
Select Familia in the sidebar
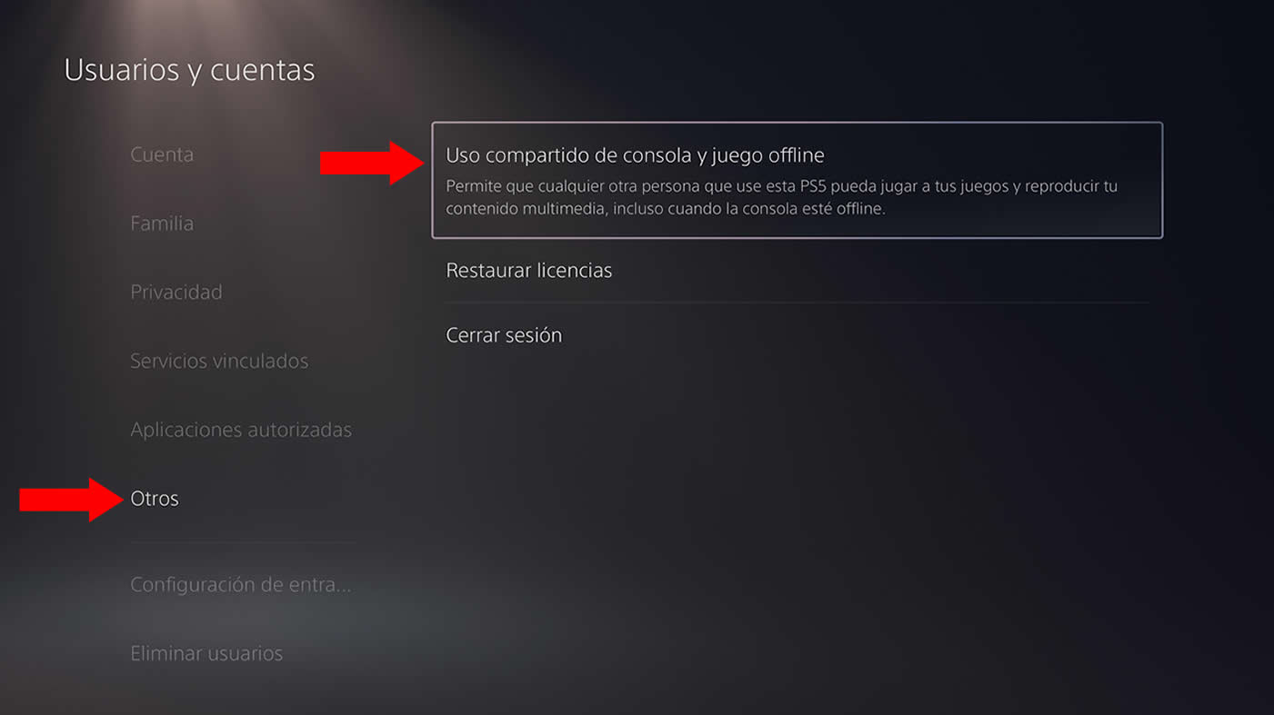[162, 223]
